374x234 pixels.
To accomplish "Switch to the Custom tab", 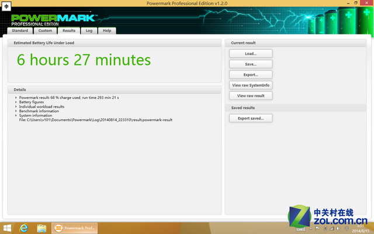I will pyautogui.click(x=45, y=31).
